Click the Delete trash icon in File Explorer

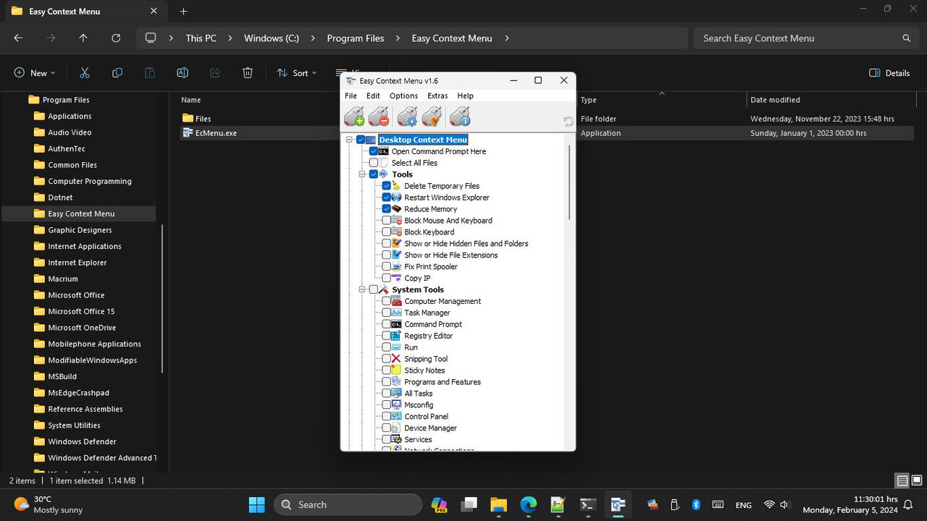(248, 73)
